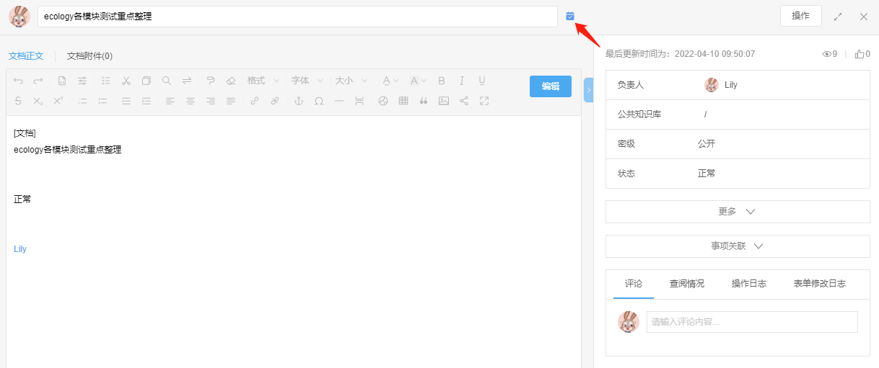Switch to the 文档附件(0) tab

point(89,56)
